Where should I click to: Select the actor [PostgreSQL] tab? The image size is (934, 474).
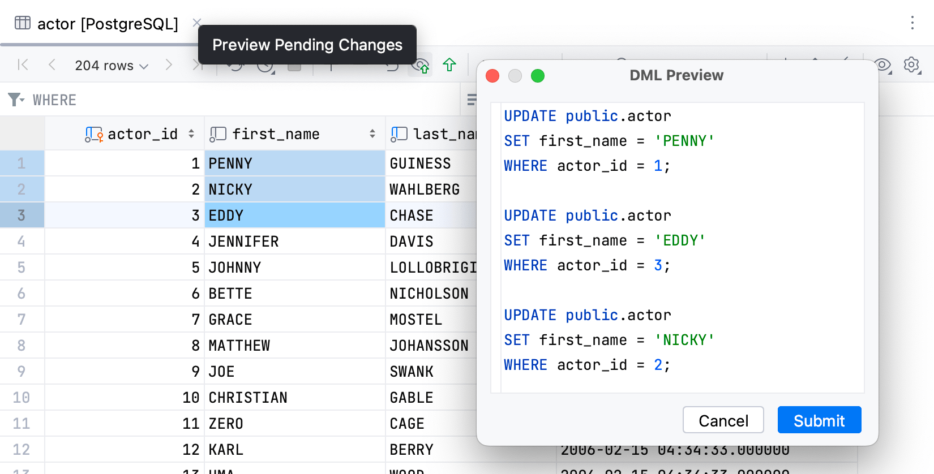pyautogui.click(x=108, y=24)
